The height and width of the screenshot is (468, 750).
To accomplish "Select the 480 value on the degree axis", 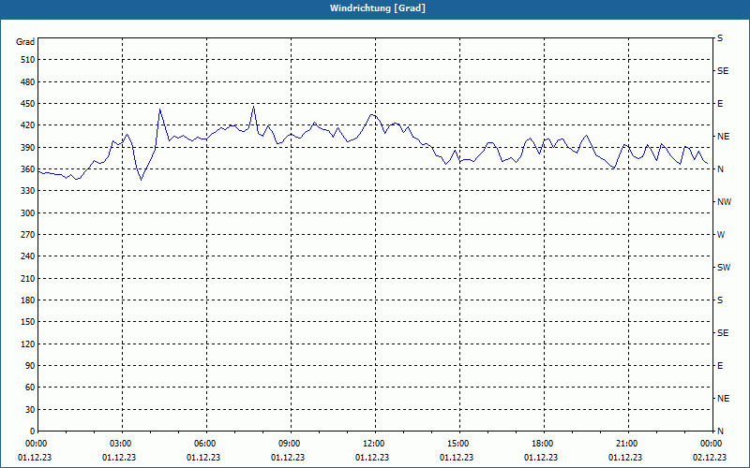I will [28, 82].
